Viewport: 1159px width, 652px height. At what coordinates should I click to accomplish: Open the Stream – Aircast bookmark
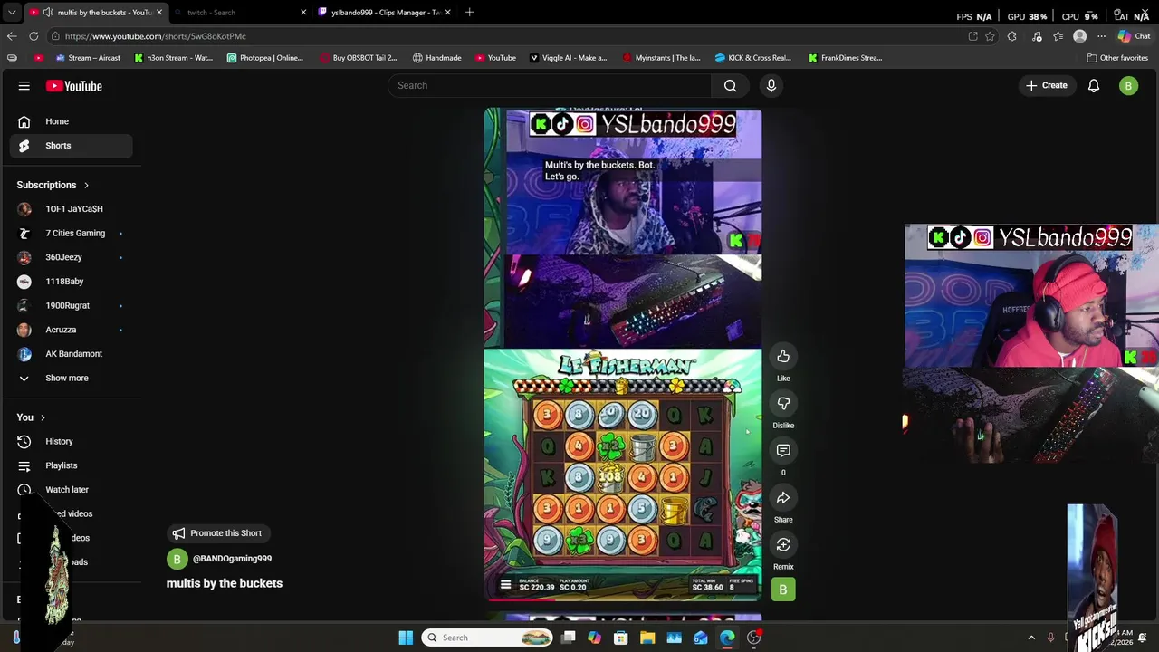tap(88, 58)
